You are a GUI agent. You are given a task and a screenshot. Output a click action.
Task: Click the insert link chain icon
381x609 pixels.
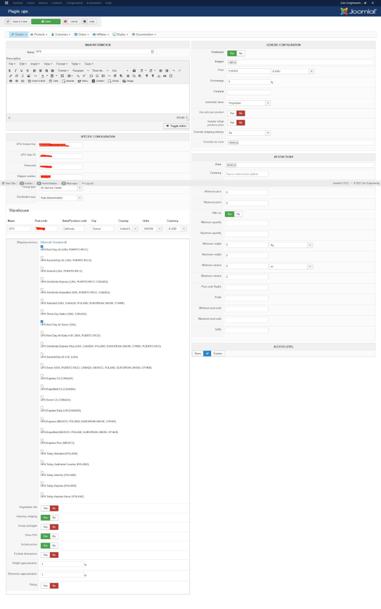coord(11,76)
